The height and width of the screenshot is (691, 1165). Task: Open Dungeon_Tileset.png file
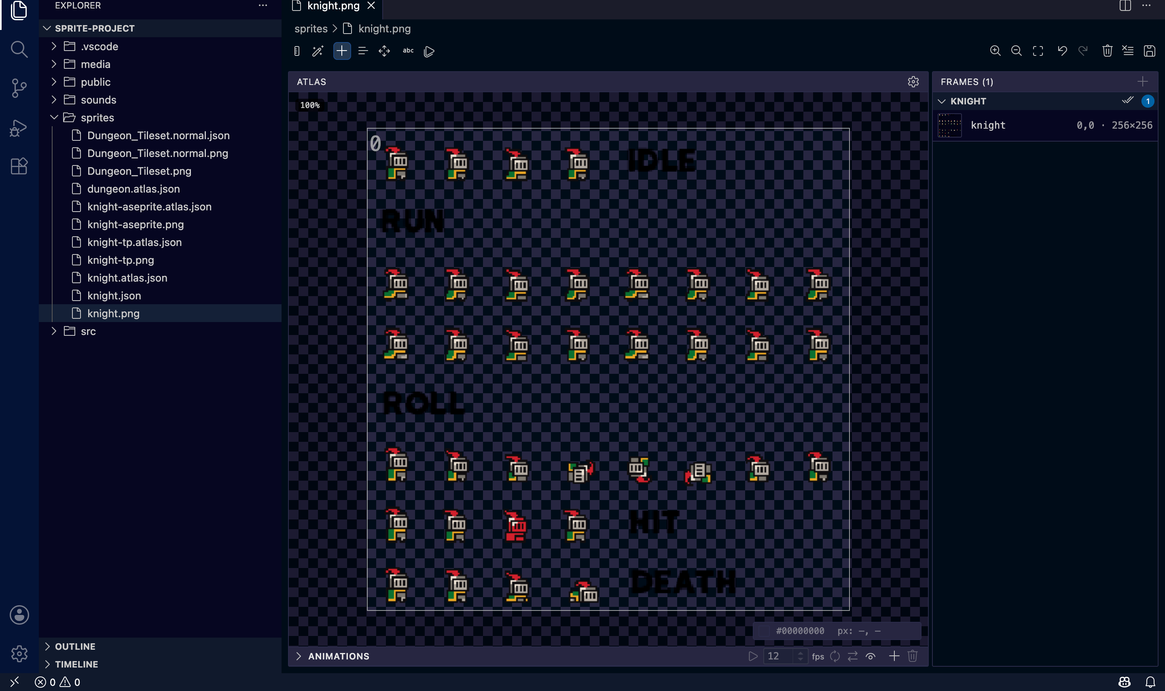160,171
